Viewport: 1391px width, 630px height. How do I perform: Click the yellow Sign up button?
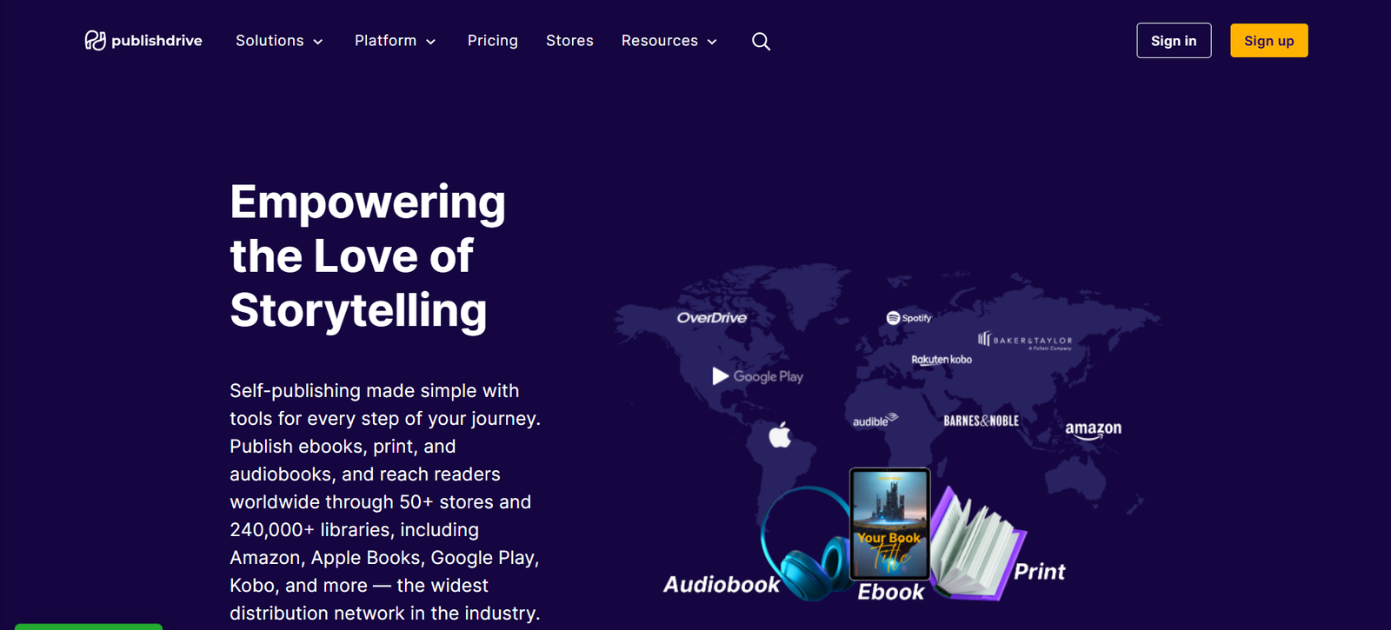1268,41
